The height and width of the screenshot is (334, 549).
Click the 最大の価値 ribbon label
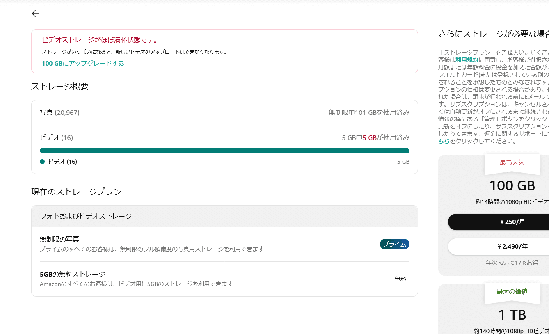point(512,292)
